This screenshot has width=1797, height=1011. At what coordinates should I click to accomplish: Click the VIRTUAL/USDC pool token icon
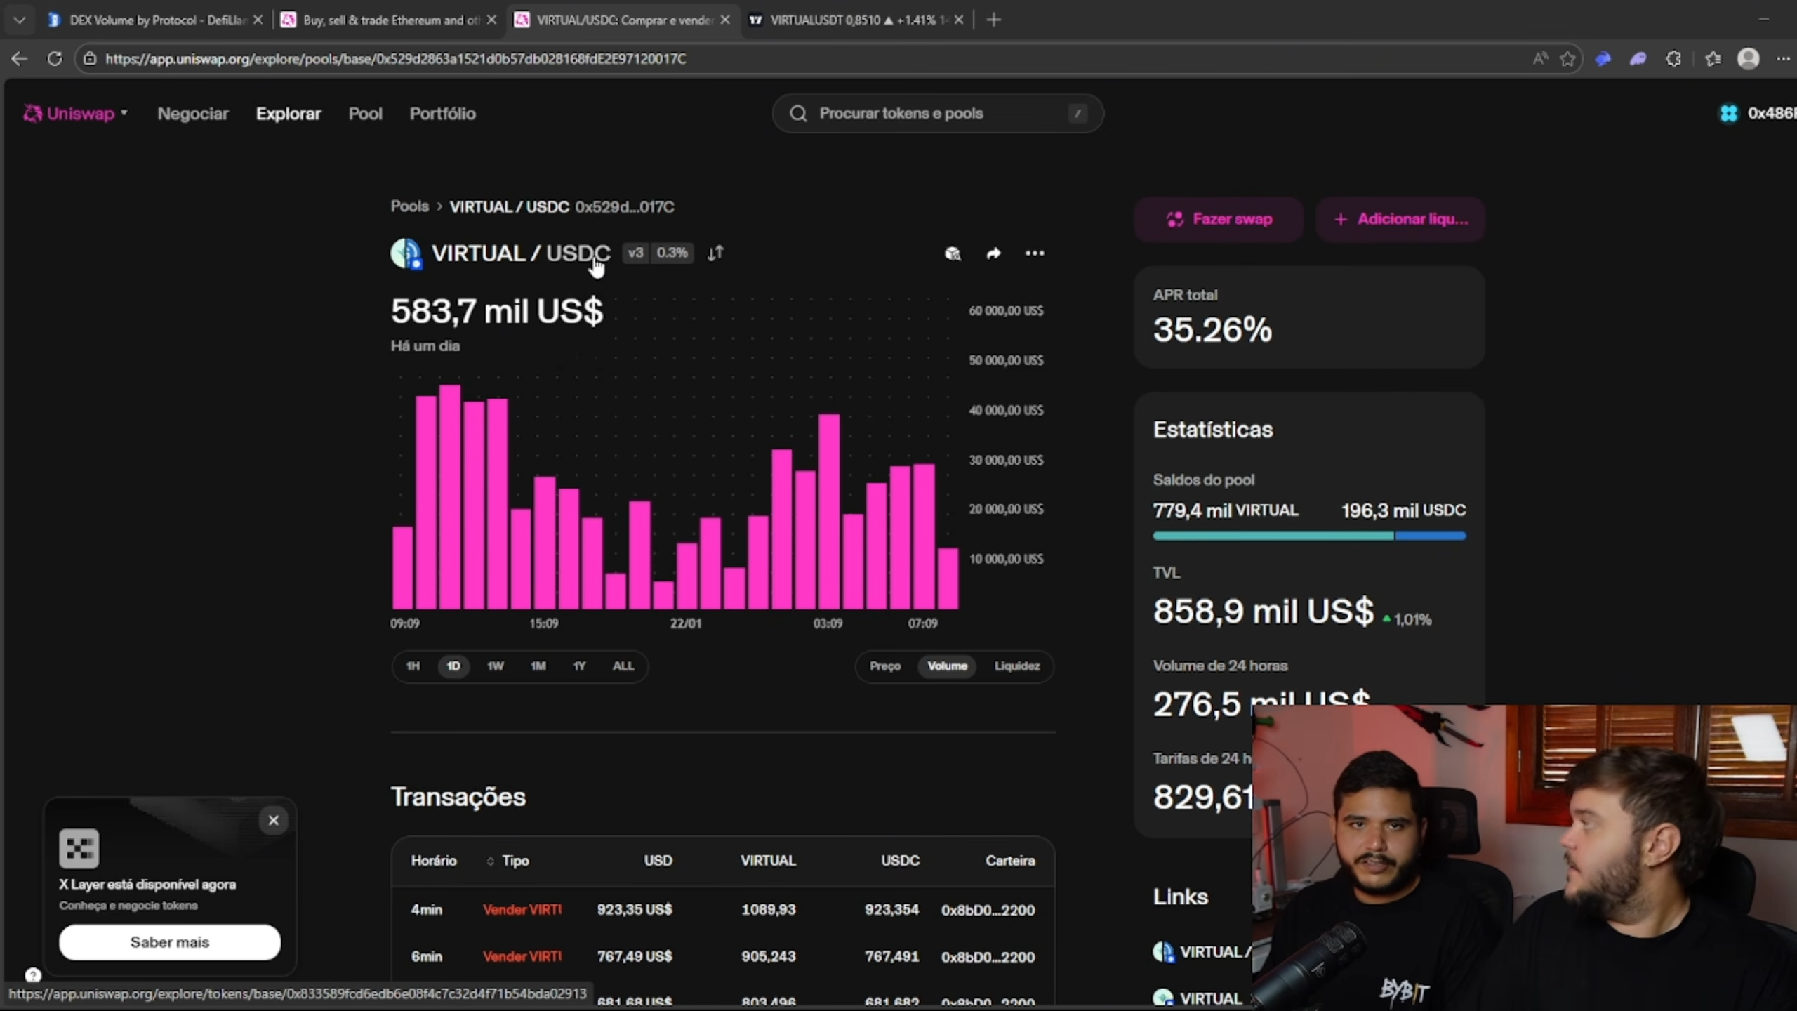[406, 253]
